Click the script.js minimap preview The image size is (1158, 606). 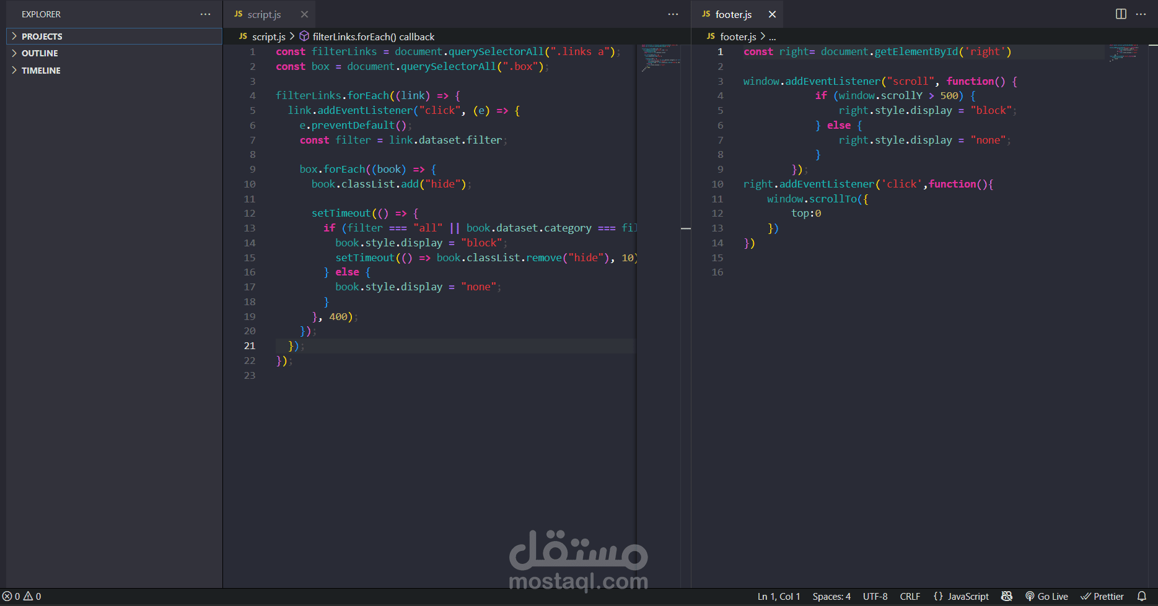(660, 57)
